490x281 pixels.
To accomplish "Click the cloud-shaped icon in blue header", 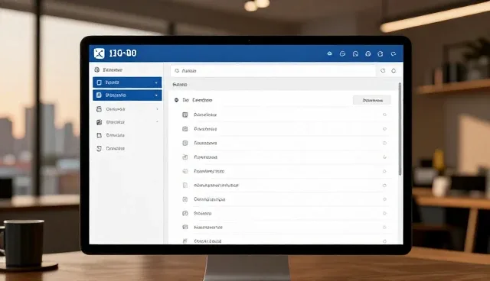I will coord(329,53).
